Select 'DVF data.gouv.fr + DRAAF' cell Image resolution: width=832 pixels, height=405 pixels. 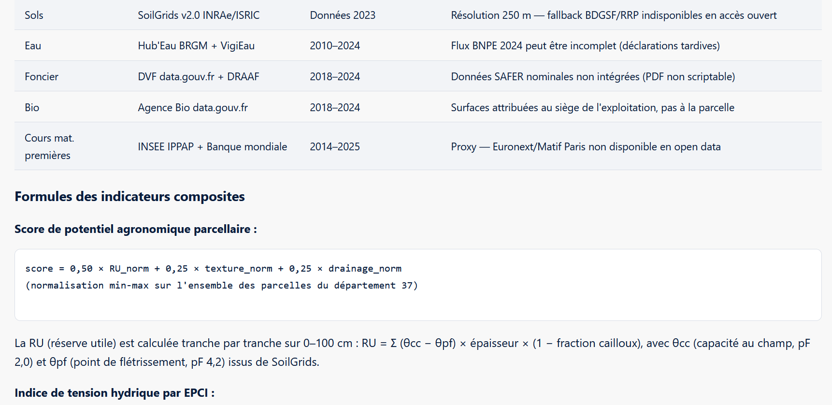(199, 76)
